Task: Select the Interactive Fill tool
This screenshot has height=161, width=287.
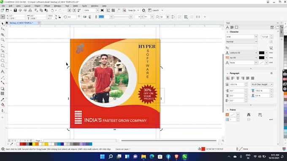Action: click(x=3, y=105)
